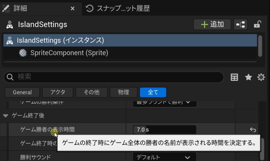Viewport: 270px width, 161px height.
Task: Open the ゲームの勝利条件 dropdown
Action: click(165, 102)
